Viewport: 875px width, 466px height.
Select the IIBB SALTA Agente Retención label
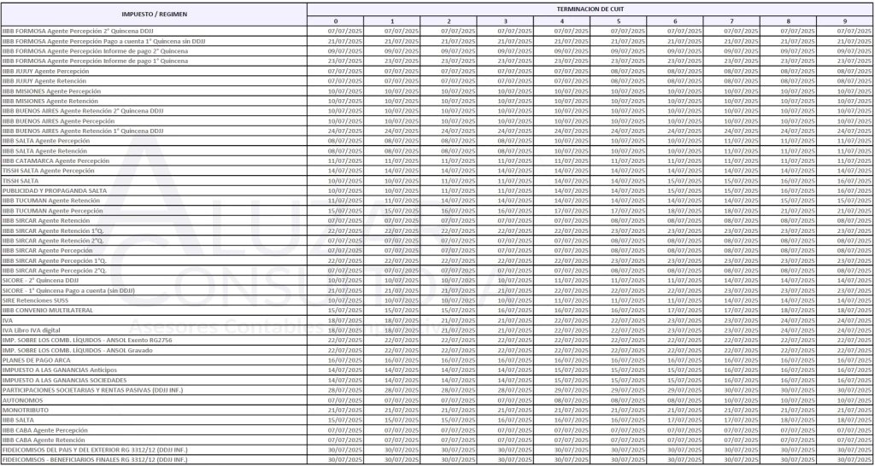(44, 150)
